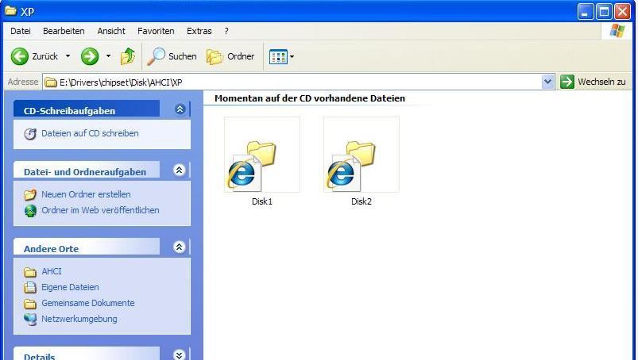
Task: Open the Favoriten menu
Action: coord(156,31)
